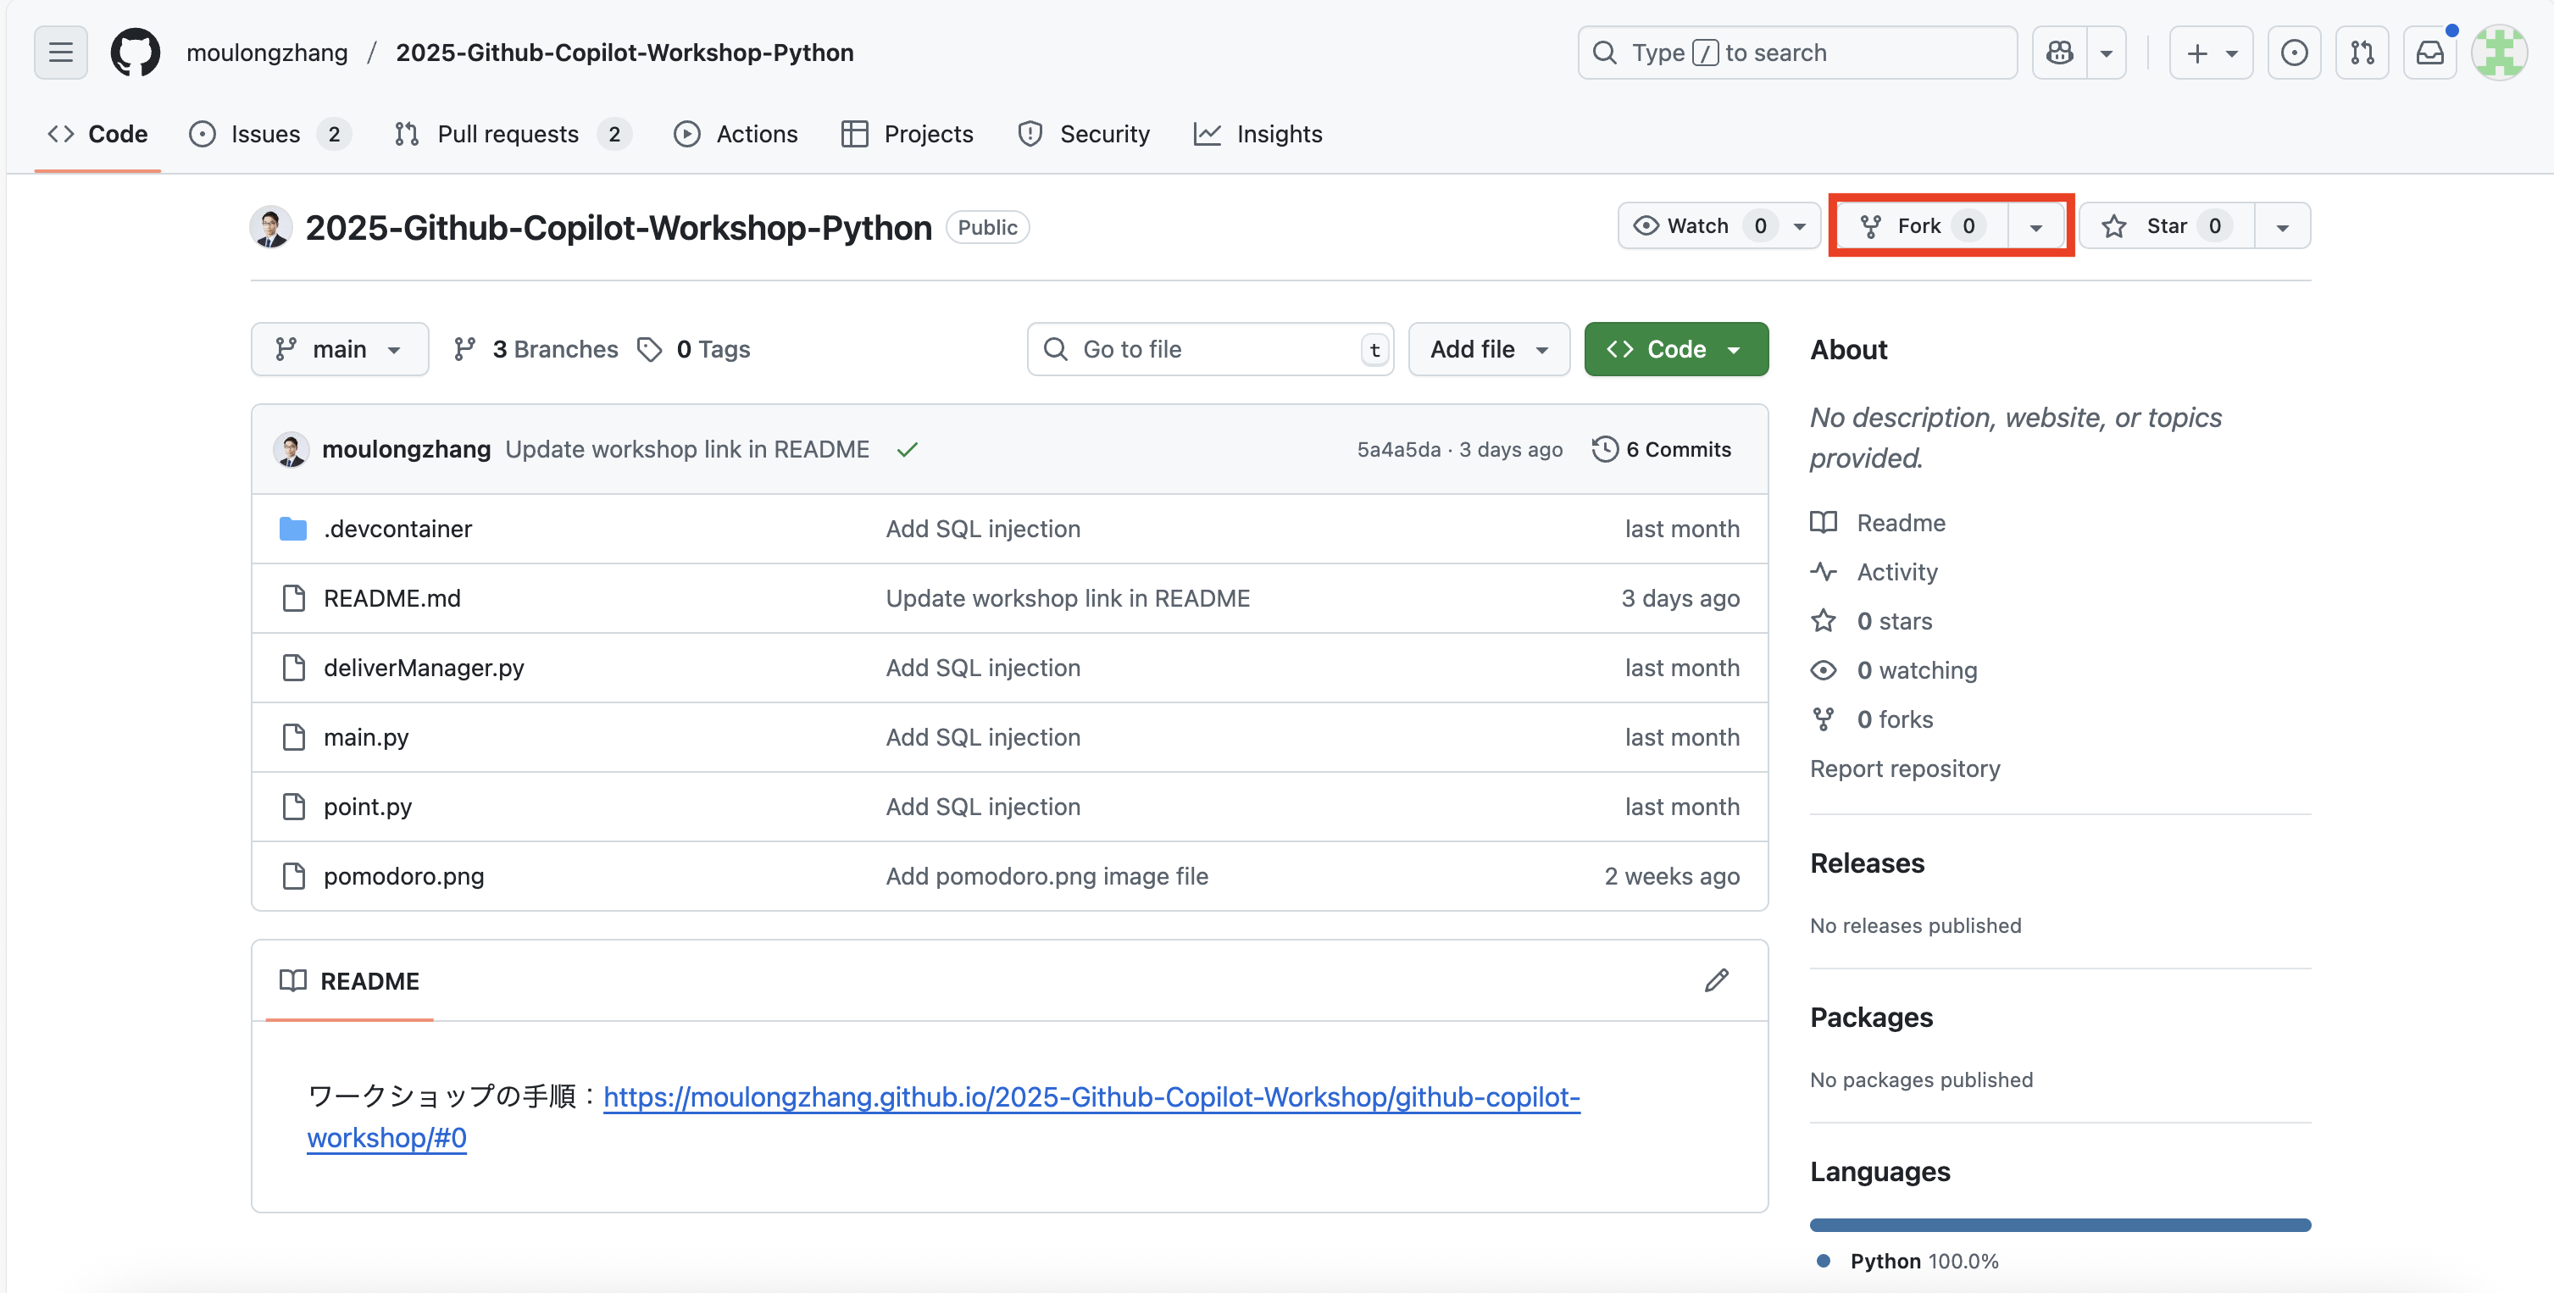Screen dimensions: 2554x1293
Task: Click the file icon beside main.py
Action: [x=293, y=736]
